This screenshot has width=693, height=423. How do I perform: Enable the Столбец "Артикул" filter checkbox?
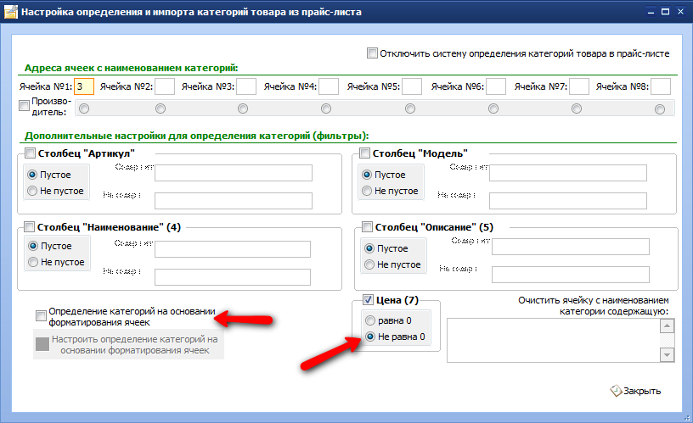pos(30,153)
